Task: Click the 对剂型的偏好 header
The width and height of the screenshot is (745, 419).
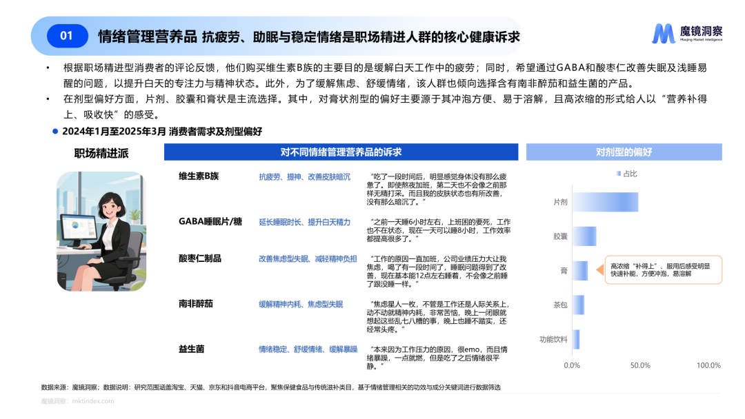Action: pos(624,152)
